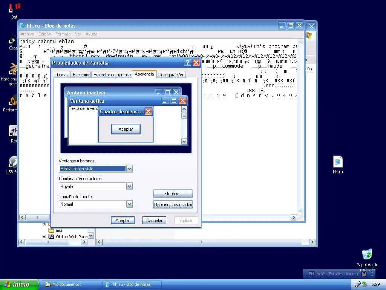Click the language bar help icon

click(x=364, y=274)
